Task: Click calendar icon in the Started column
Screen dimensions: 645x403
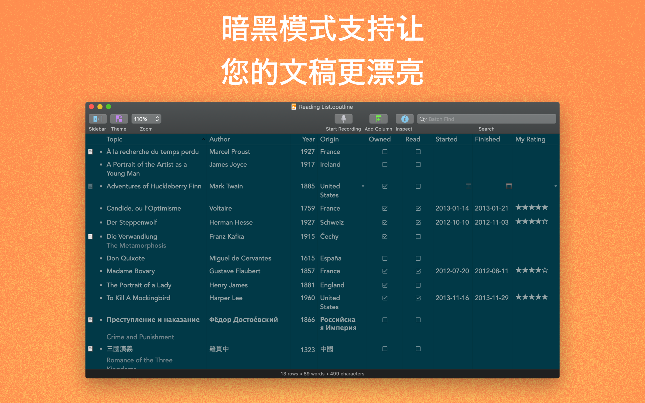Action: pos(468,186)
